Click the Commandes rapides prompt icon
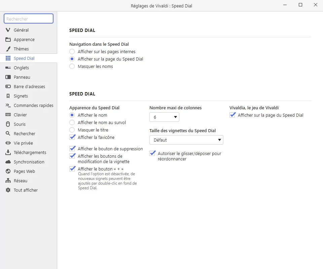 [x=8, y=105]
